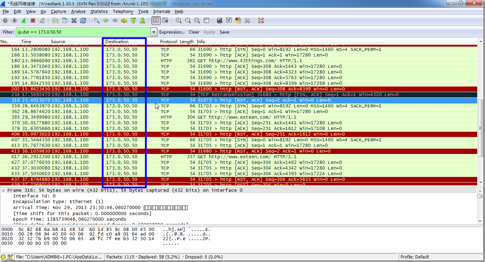Click Profile: Default in status bar
The image size is (485, 262).
415,257
